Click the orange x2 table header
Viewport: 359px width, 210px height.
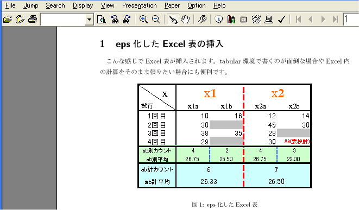point(278,93)
